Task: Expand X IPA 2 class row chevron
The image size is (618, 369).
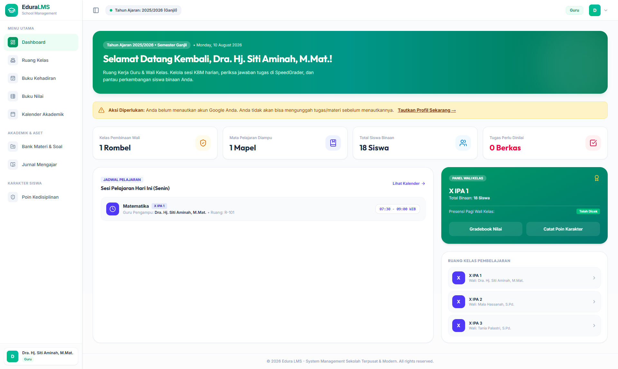Action: 594,302
